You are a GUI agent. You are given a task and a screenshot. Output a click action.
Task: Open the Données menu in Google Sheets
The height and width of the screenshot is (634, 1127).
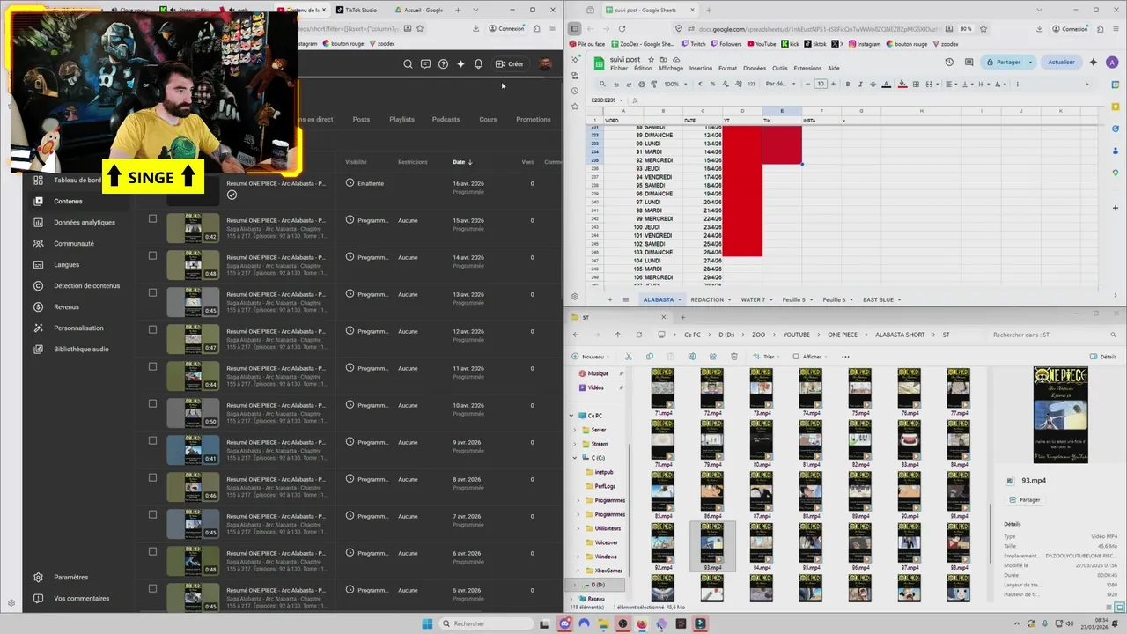755,68
